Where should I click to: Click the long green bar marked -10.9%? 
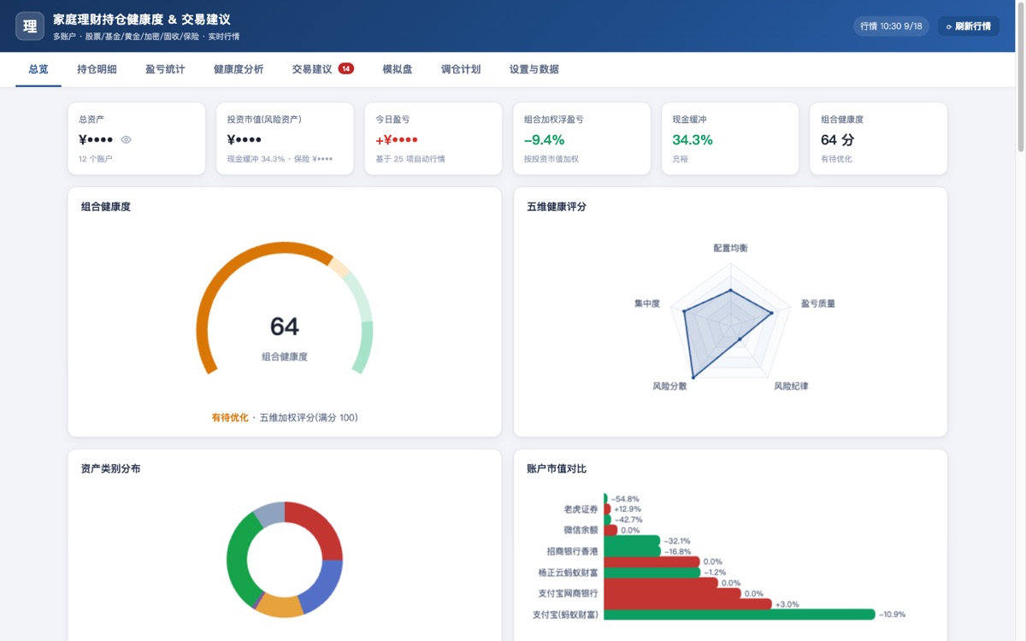[x=740, y=615]
